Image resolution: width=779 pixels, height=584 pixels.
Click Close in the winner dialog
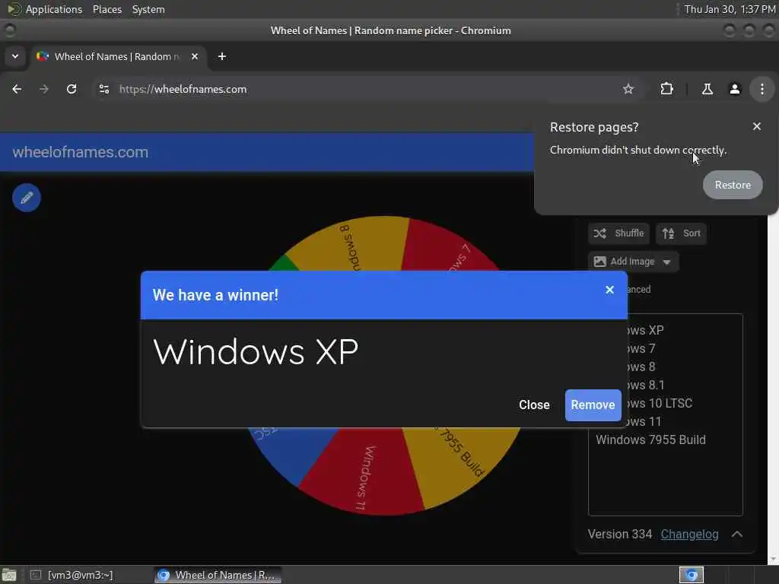tap(534, 405)
